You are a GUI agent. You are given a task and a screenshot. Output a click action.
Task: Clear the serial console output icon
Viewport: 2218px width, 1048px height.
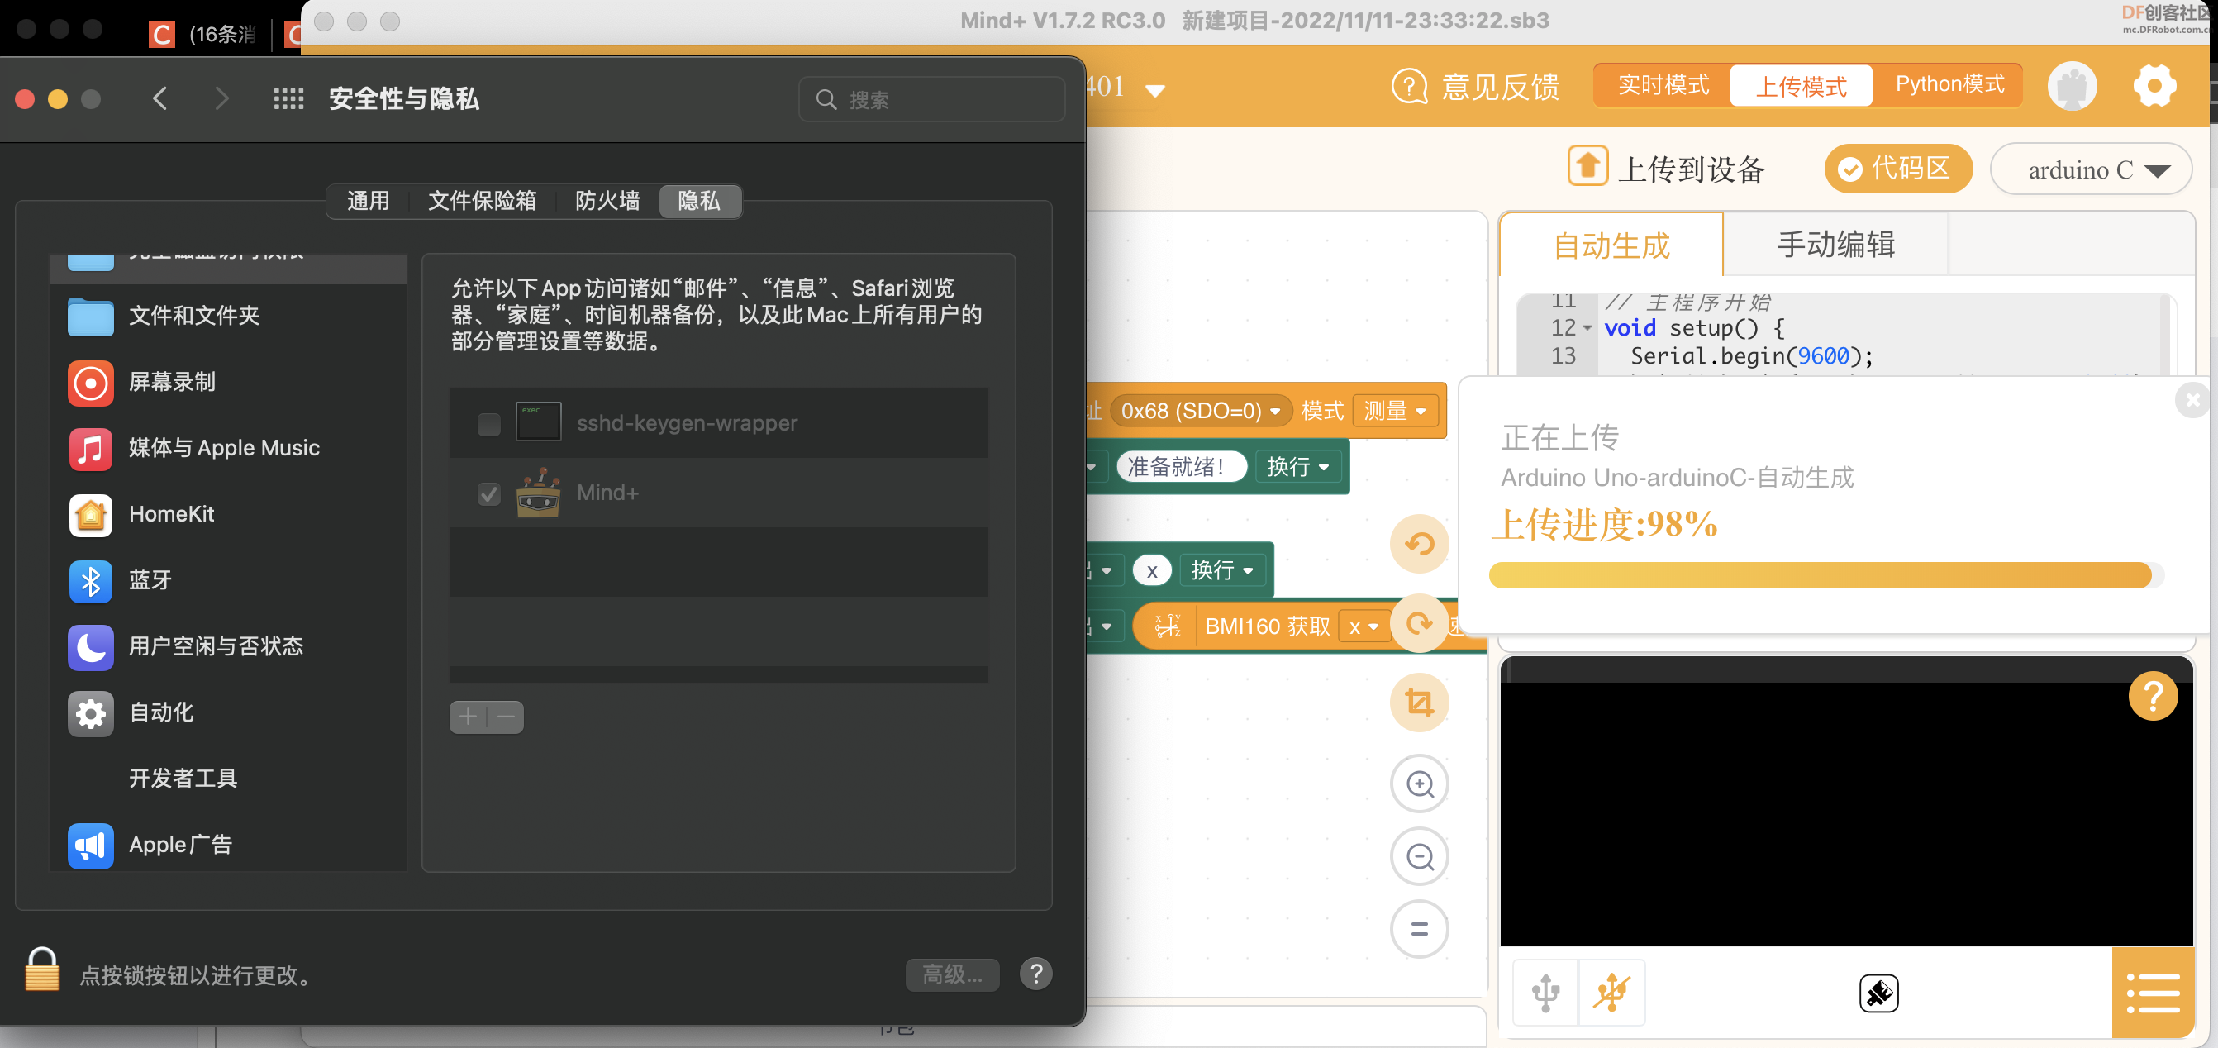coord(1878,993)
